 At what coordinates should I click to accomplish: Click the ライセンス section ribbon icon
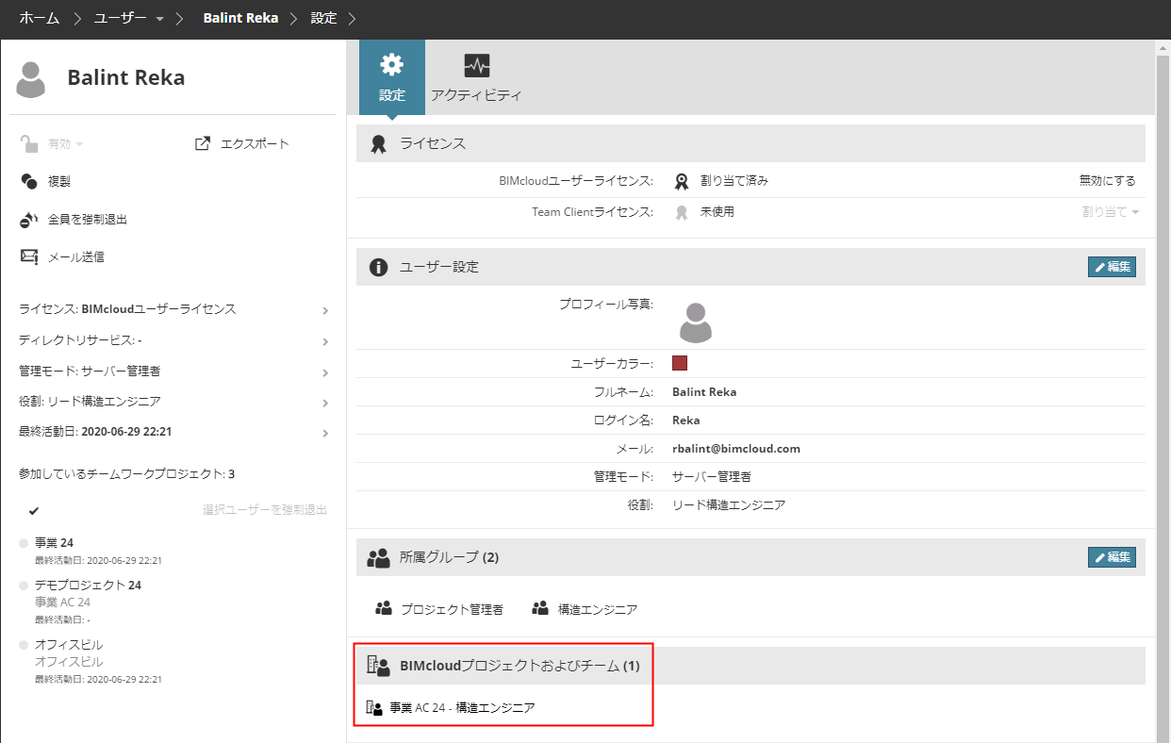point(378,144)
